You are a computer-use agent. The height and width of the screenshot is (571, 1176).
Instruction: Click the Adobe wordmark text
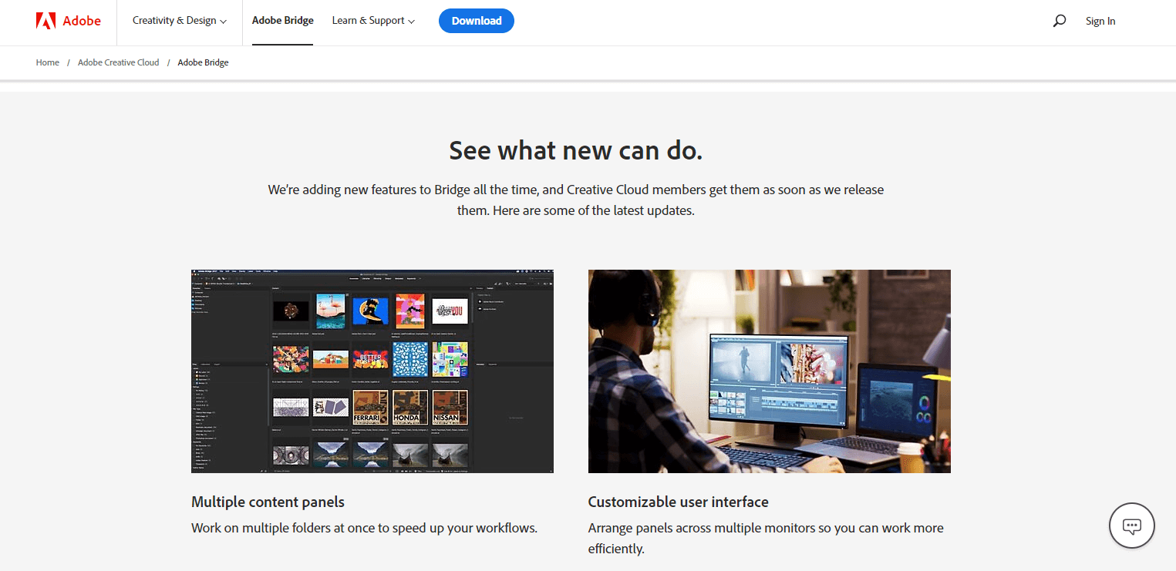pyautogui.click(x=82, y=21)
